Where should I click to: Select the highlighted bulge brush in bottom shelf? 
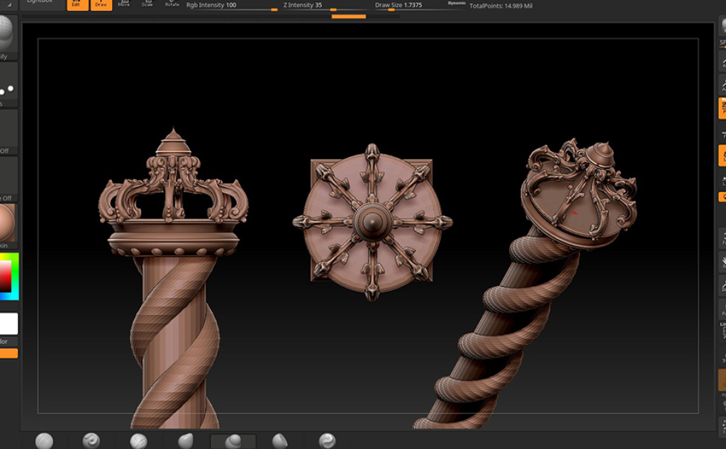233,440
